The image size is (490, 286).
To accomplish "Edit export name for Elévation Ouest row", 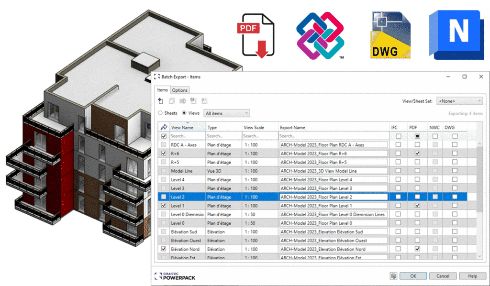I will tap(334, 241).
